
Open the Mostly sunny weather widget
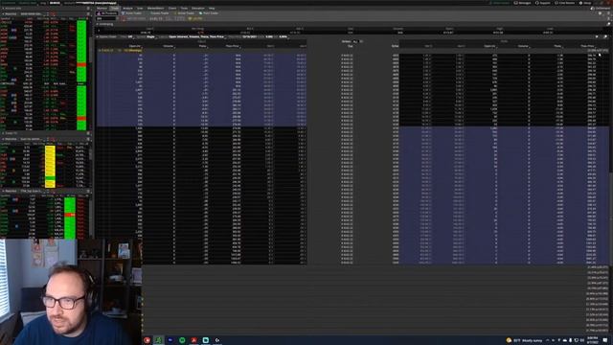[x=525, y=341]
